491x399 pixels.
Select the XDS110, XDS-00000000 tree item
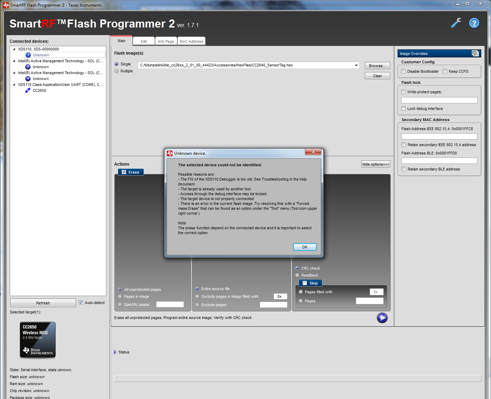(38, 49)
